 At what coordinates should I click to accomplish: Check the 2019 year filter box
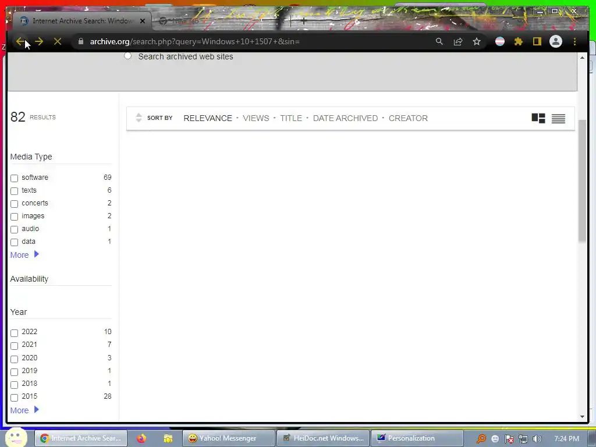pyautogui.click(x=14, y=372)
